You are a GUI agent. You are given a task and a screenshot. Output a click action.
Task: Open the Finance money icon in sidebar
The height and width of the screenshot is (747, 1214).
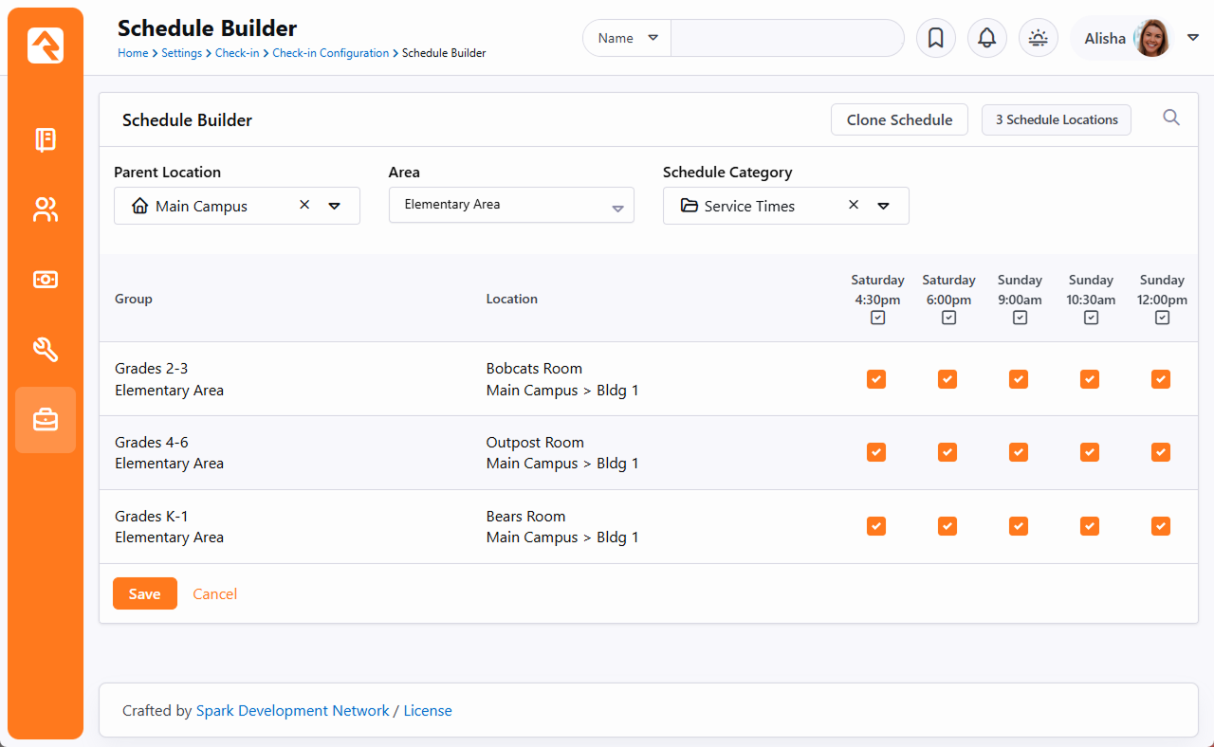pos(46,280)
